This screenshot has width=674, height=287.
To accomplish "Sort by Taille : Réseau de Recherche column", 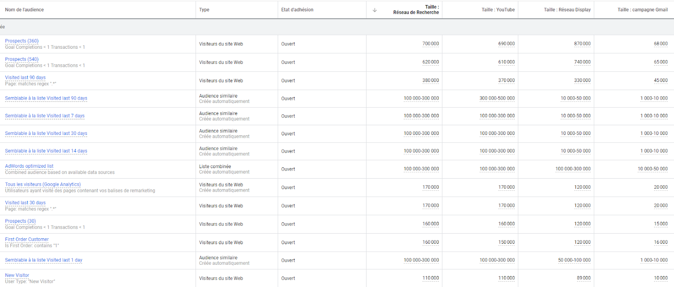I will (416, 10).
